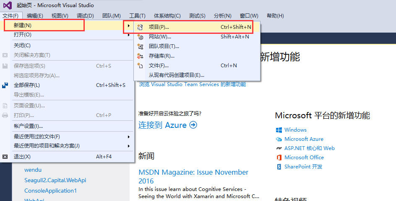Select 关闭(C) menu entry
Viewport: 396px width, 201px height.
(67, 46)
